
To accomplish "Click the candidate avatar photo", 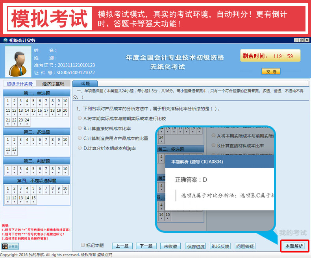I will click(x=18, y=62).
